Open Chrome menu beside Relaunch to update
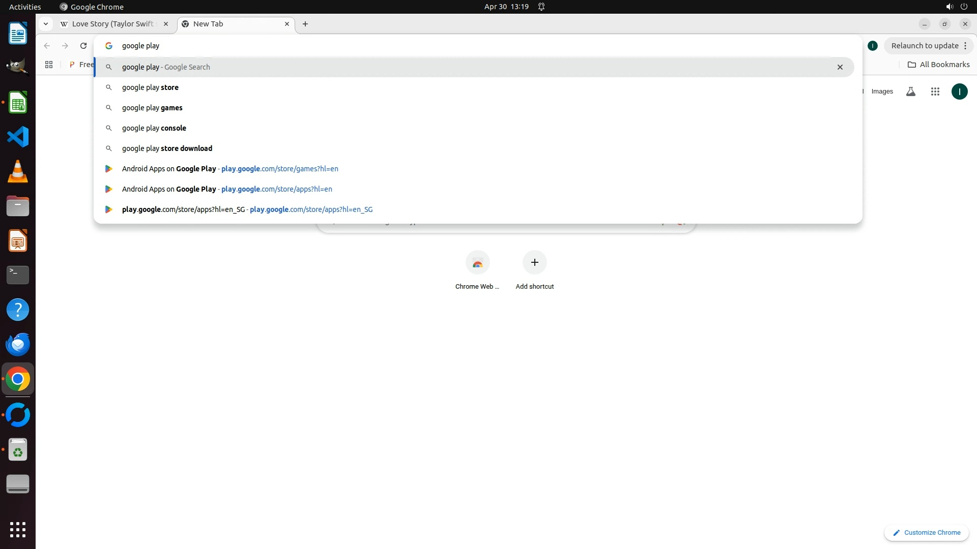This screenshot has height=549, width=977. [x=965, y=46]
